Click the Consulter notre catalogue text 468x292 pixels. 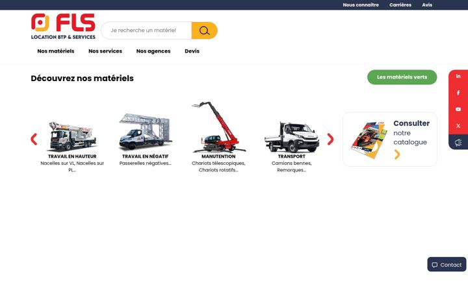click(x=411, y=132)
